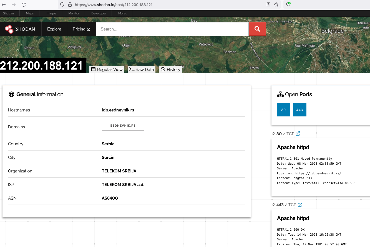Click hostname idp.esdnevnik.rs
Screen dimensions: 370x247
(118, 110)
